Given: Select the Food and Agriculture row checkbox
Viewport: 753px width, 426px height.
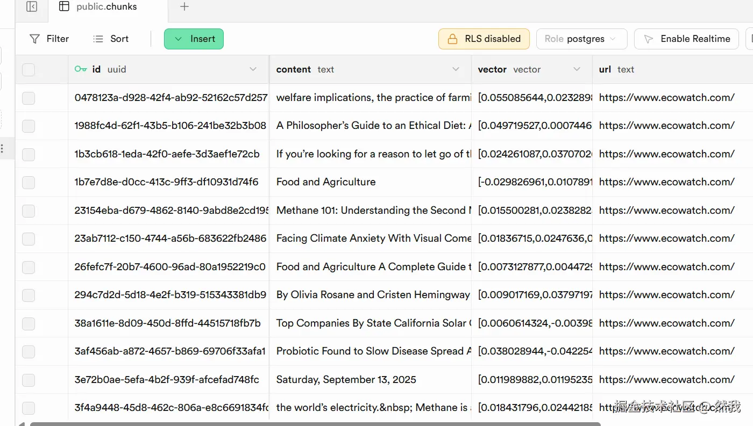Looking at the screenshot, I should tap(29, 182).
